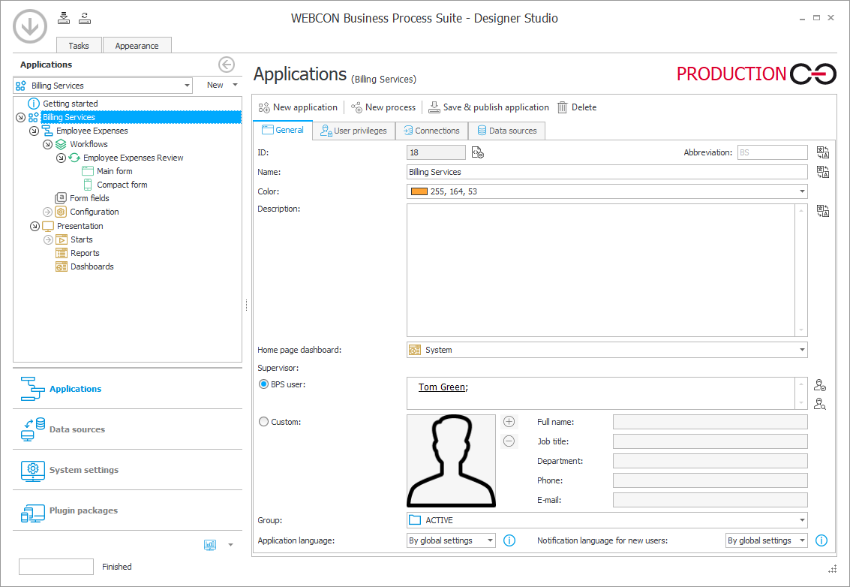Click the Name input field

tap(607, 172)
